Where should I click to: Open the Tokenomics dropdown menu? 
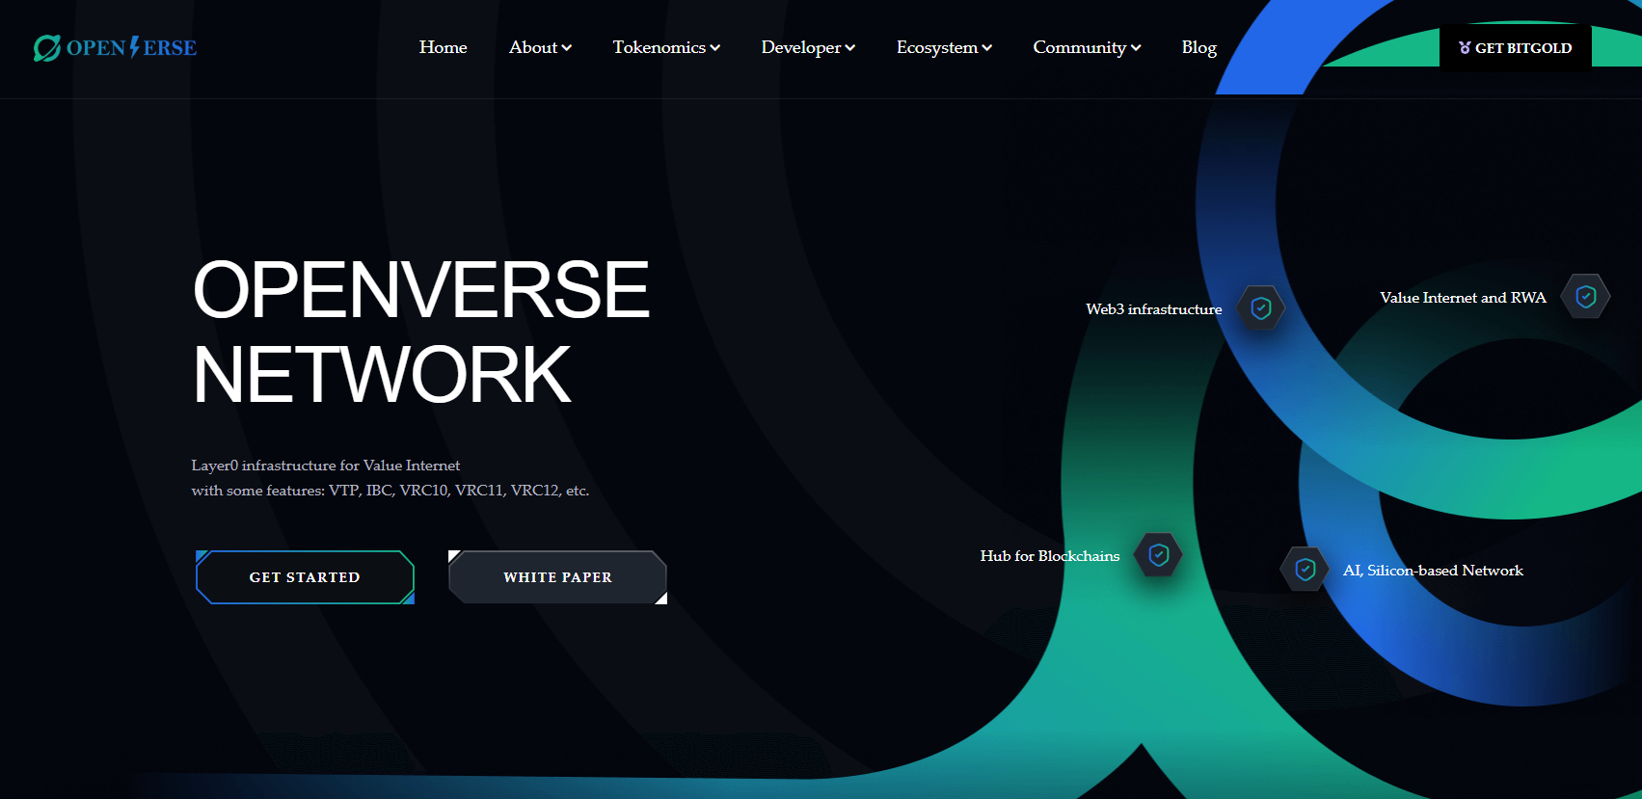(666, 47)
